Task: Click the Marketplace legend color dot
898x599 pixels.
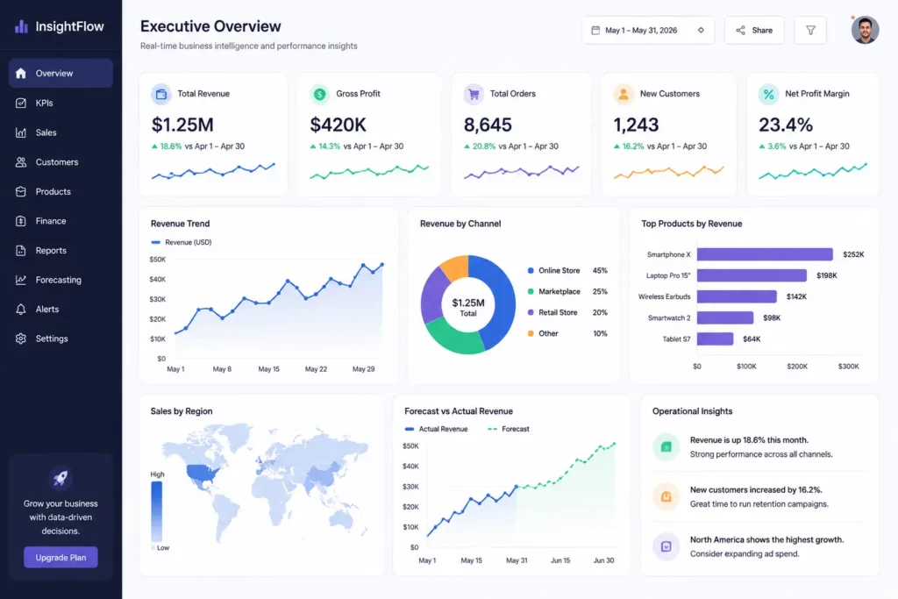Action: click(x=531, y=291)
